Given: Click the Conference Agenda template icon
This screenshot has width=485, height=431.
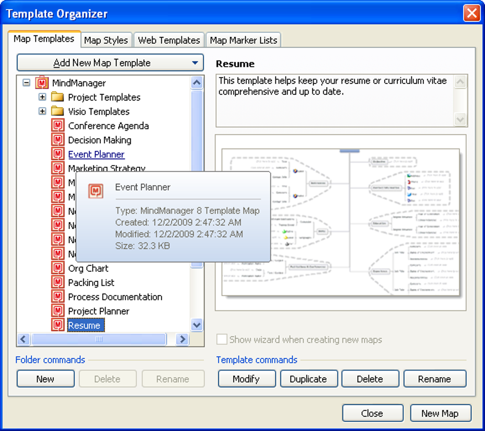Looking at the screenshot, I should point(58,125).
